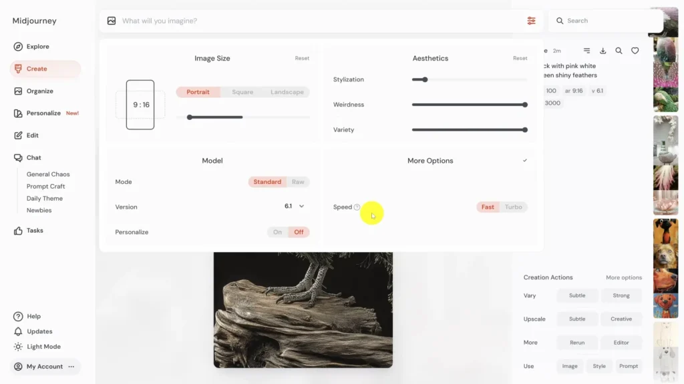The width and height of the screenshot is (684, 384).
Task: Open the list menu icon beside download
Action: point(586,51)
